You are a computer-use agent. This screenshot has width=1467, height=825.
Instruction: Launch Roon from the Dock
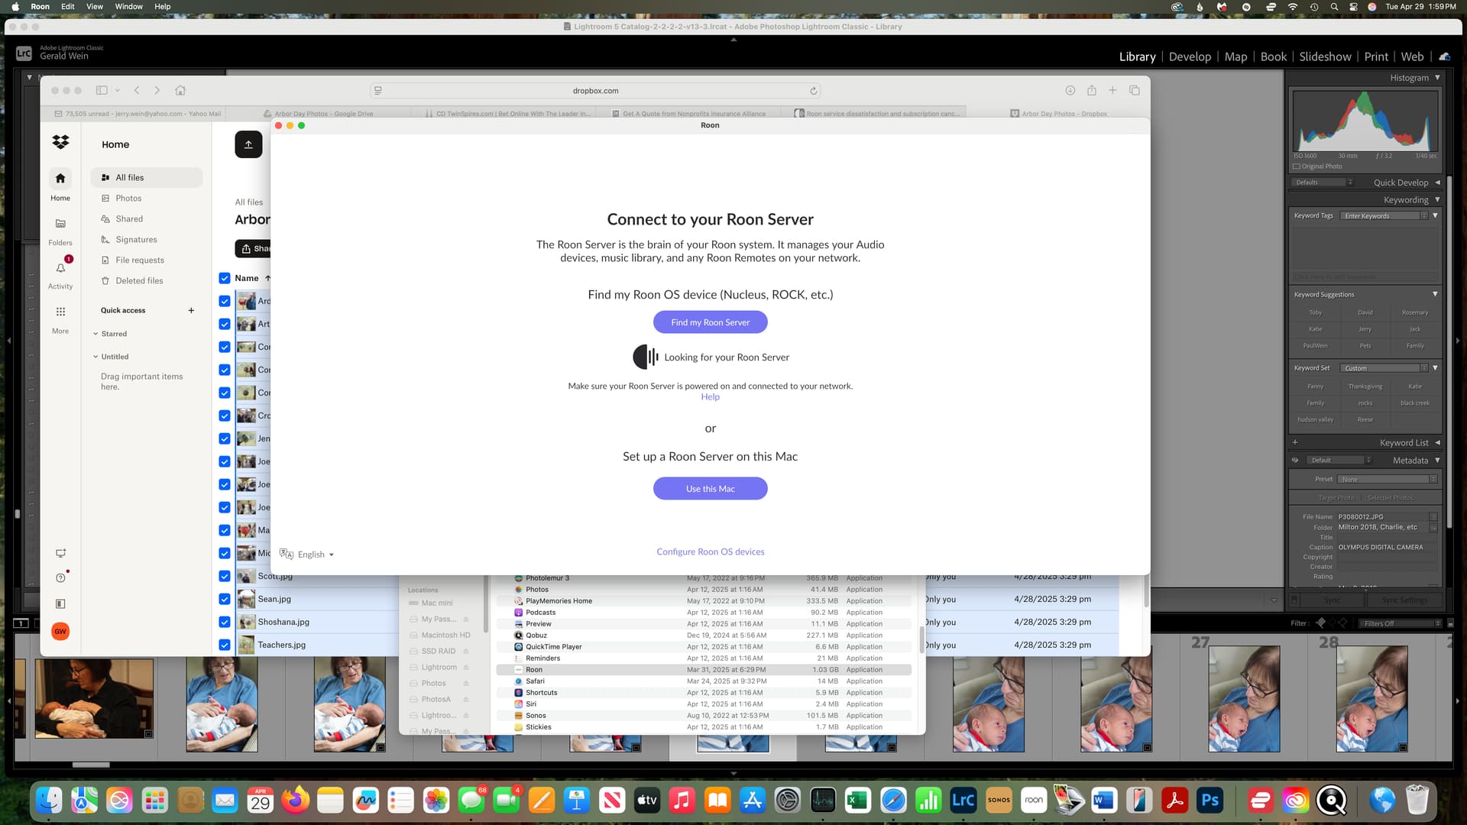pyautogui.click(x=1034, y=800)
